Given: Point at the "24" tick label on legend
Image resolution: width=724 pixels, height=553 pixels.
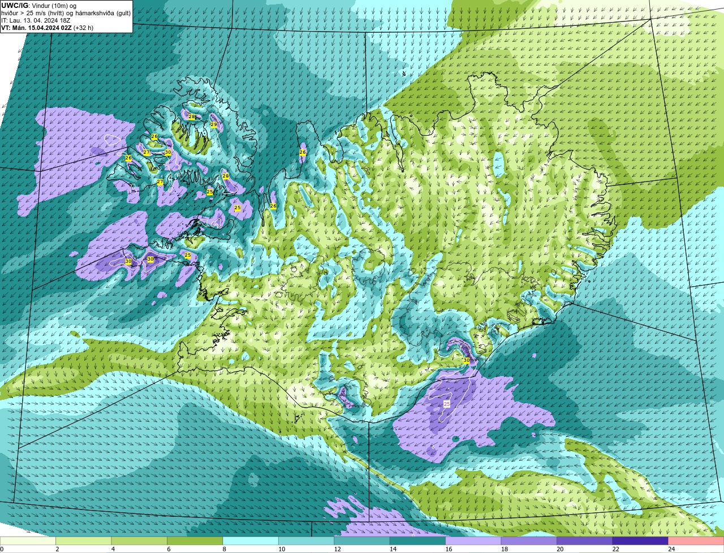Looking at the screenshot, I should click(670, 549).
